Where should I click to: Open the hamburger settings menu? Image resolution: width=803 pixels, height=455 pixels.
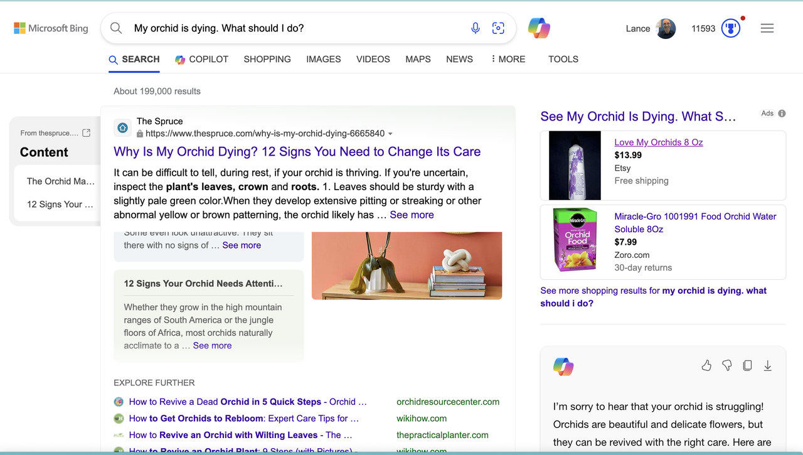coord(767,28)
